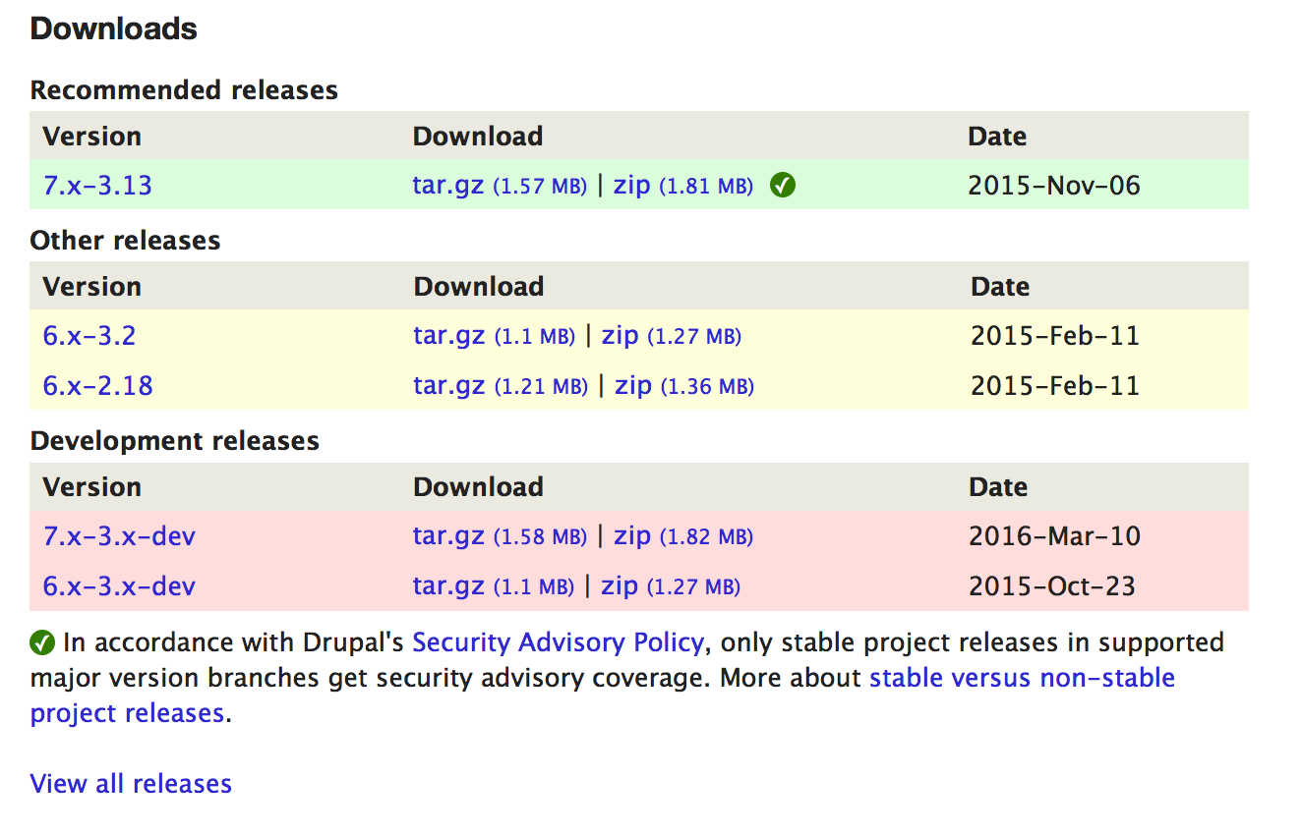Open the 7.x-3.x-dev development release page
The image size is (1302, 835).
[118, 535]
